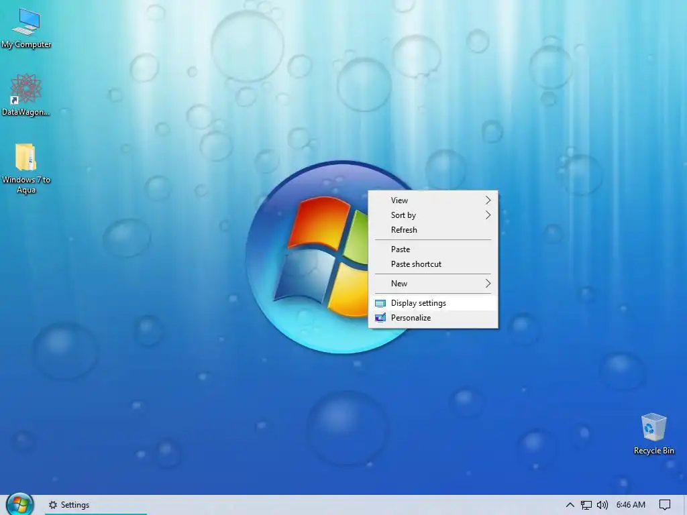
Task: Open the My Computer desktop icon
Action: click(x=26, y=27)
